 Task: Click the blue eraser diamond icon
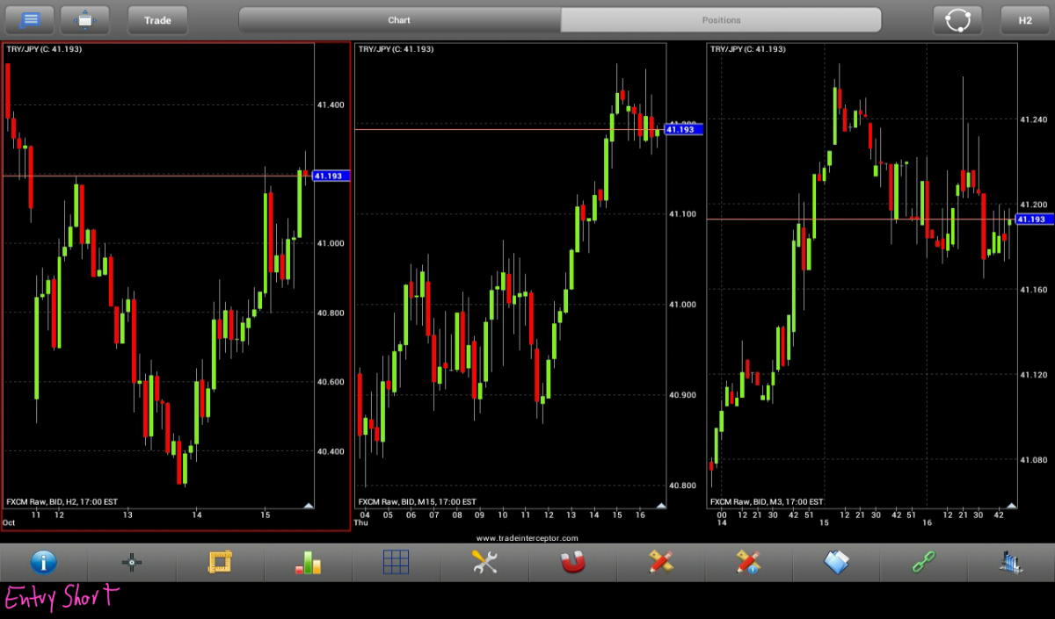tap(836, 562)
